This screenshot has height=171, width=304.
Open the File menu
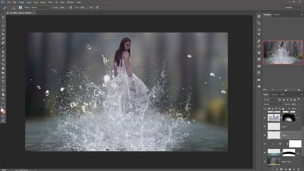coord(9,2)
